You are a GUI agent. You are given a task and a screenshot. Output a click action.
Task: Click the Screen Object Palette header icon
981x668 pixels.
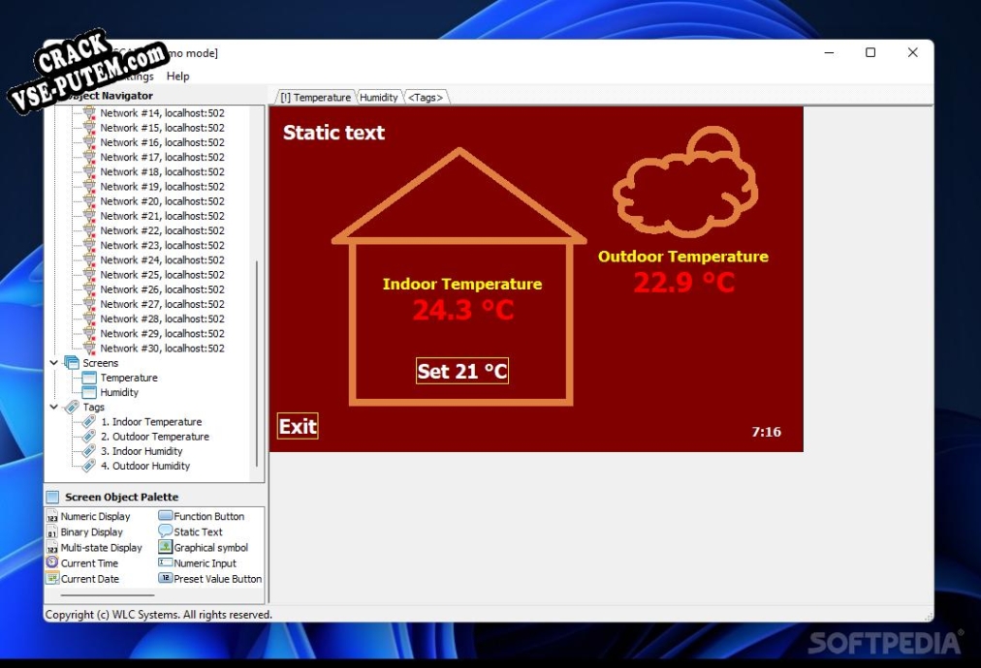pos(53,497)
